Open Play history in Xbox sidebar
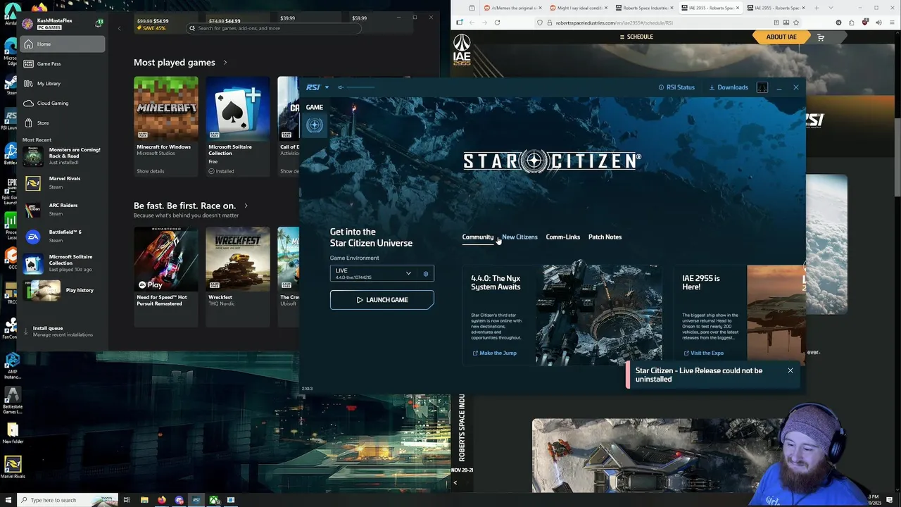Screen dimensions: 901x507 click(63, 290)
